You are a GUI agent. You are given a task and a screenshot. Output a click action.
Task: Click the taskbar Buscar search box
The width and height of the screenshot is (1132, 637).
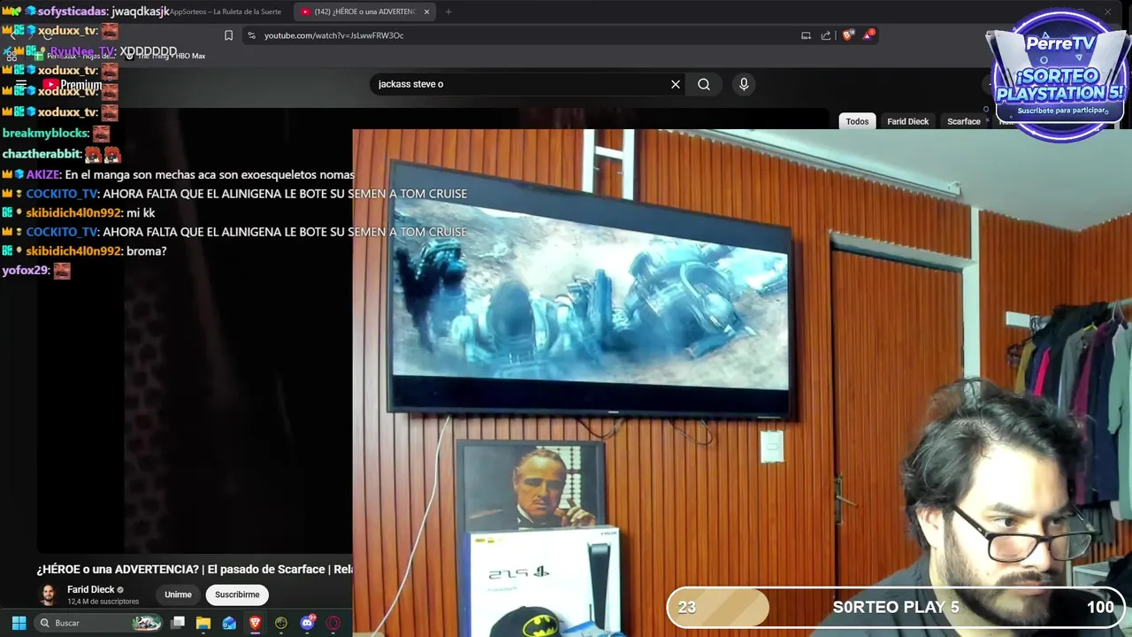click(99, 623)
